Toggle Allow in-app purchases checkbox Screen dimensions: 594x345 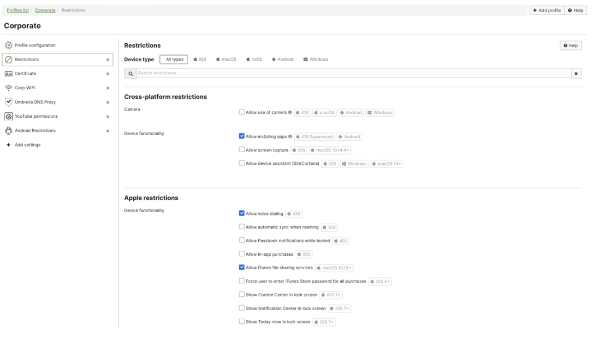[242, 254]
